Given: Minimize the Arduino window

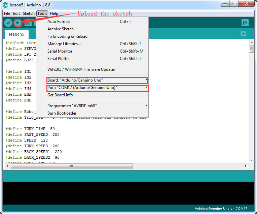Looking at the screenshot, I should coord(225,4).
